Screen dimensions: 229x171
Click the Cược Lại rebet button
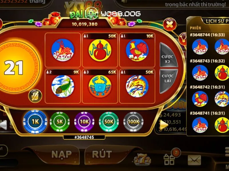168,81
